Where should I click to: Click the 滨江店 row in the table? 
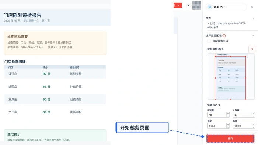(x=55, y=74)
